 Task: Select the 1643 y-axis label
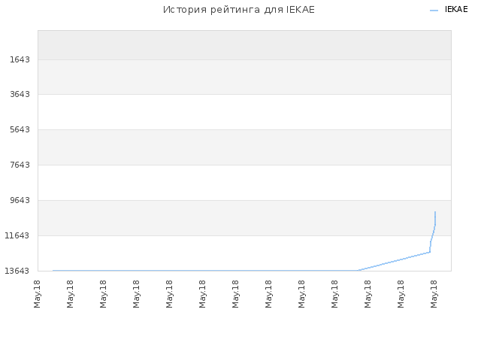pos(20,59)
